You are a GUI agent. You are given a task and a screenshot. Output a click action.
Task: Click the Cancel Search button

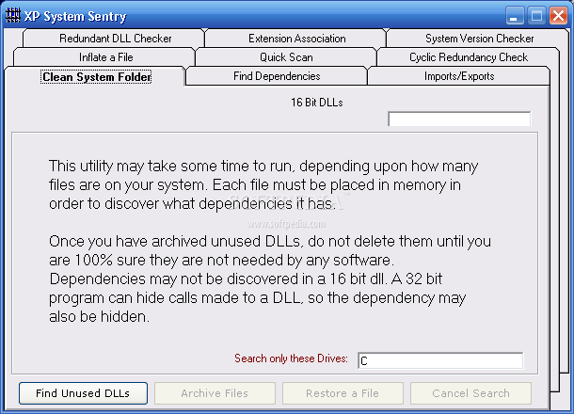coord(470,393)
